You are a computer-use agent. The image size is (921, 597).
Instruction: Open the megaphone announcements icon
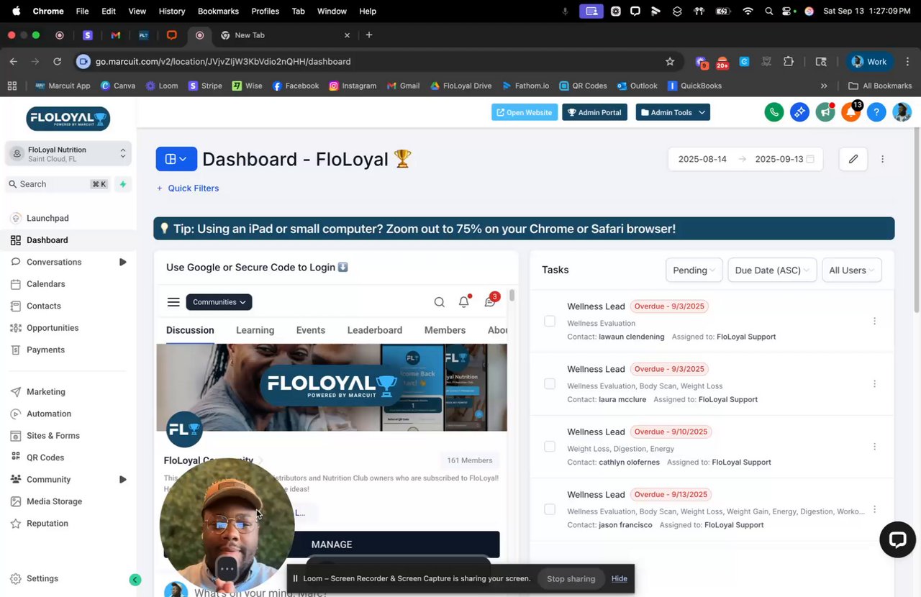825,112
